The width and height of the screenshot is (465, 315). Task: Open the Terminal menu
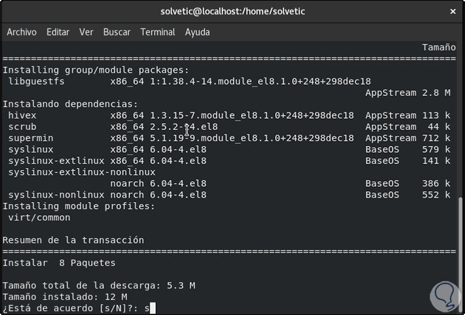158,32
